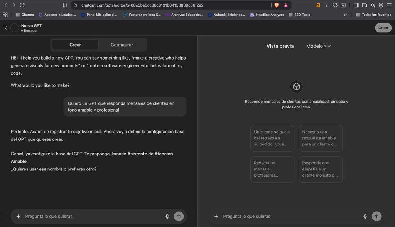Screen dimensions: 395x227
Task: Go back with the GPT editor back chevron
Action: coord(5,28)
